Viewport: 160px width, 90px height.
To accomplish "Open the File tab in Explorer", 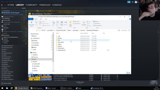I will [31, 19].
